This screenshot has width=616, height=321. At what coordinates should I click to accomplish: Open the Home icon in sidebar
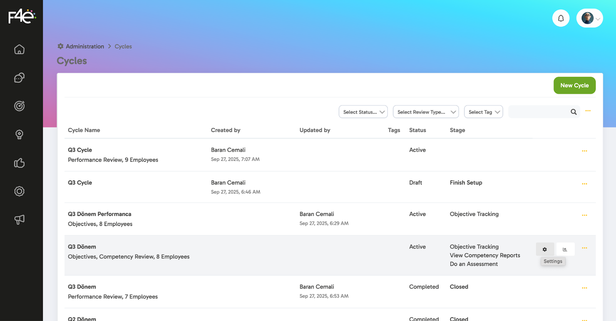point(19,50)
